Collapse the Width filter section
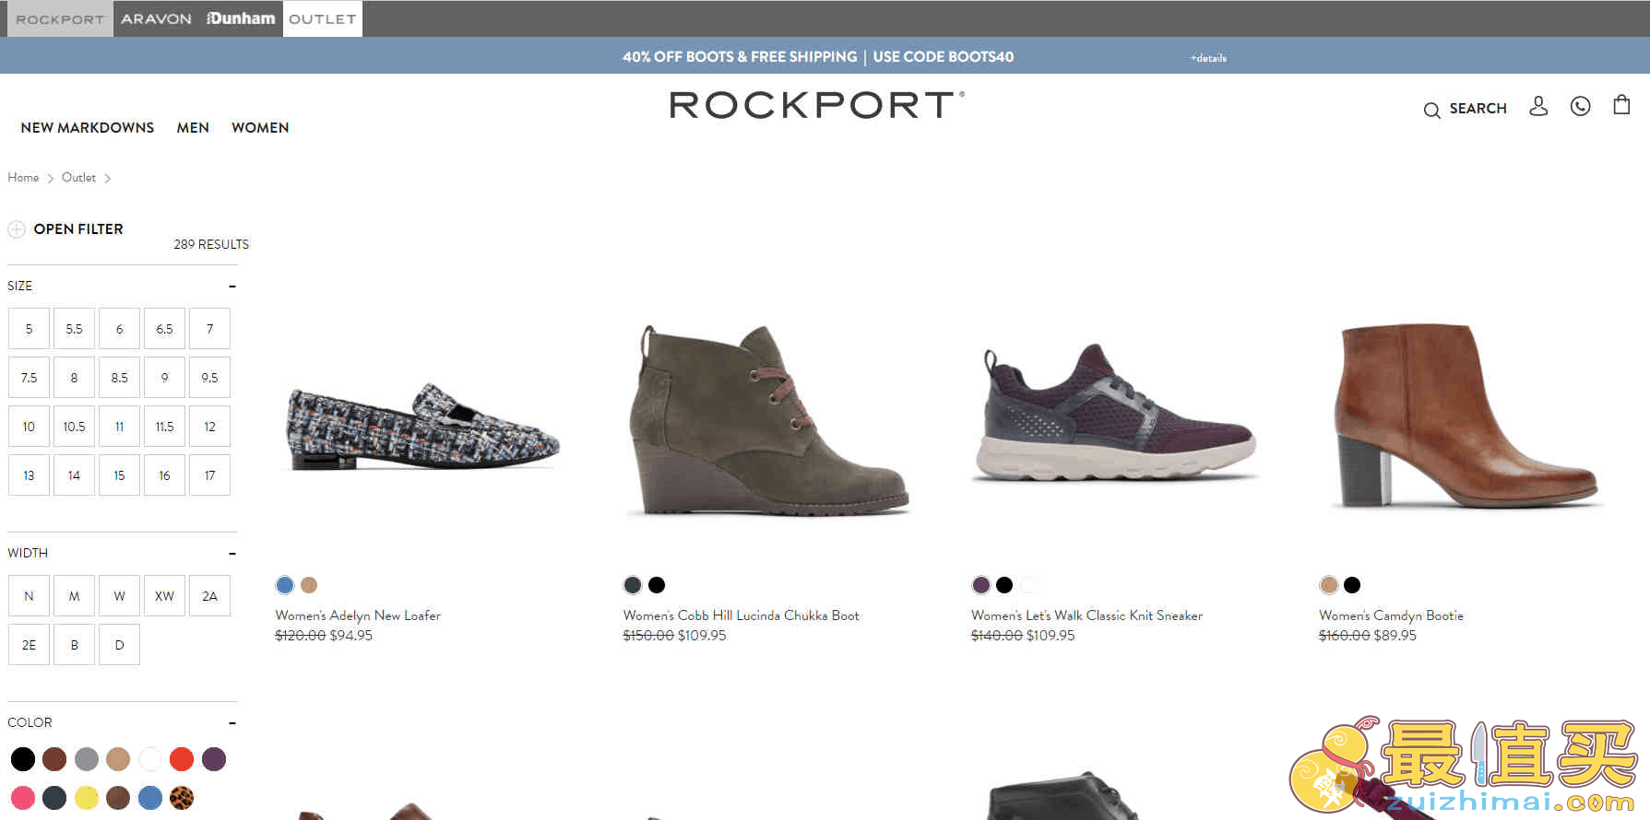 (x=232, y=554)
